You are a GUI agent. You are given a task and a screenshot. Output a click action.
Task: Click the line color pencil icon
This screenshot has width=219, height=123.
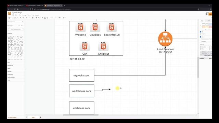(45, 18)
